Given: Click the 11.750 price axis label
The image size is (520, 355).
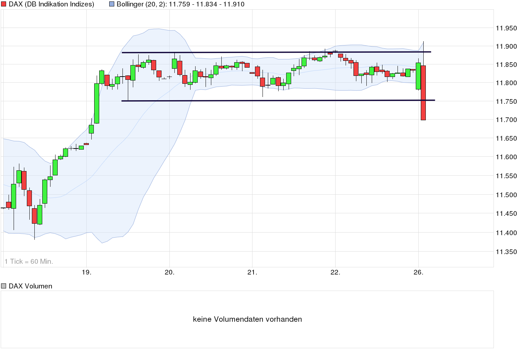Looking at the screenshot, I should (506, 102).
